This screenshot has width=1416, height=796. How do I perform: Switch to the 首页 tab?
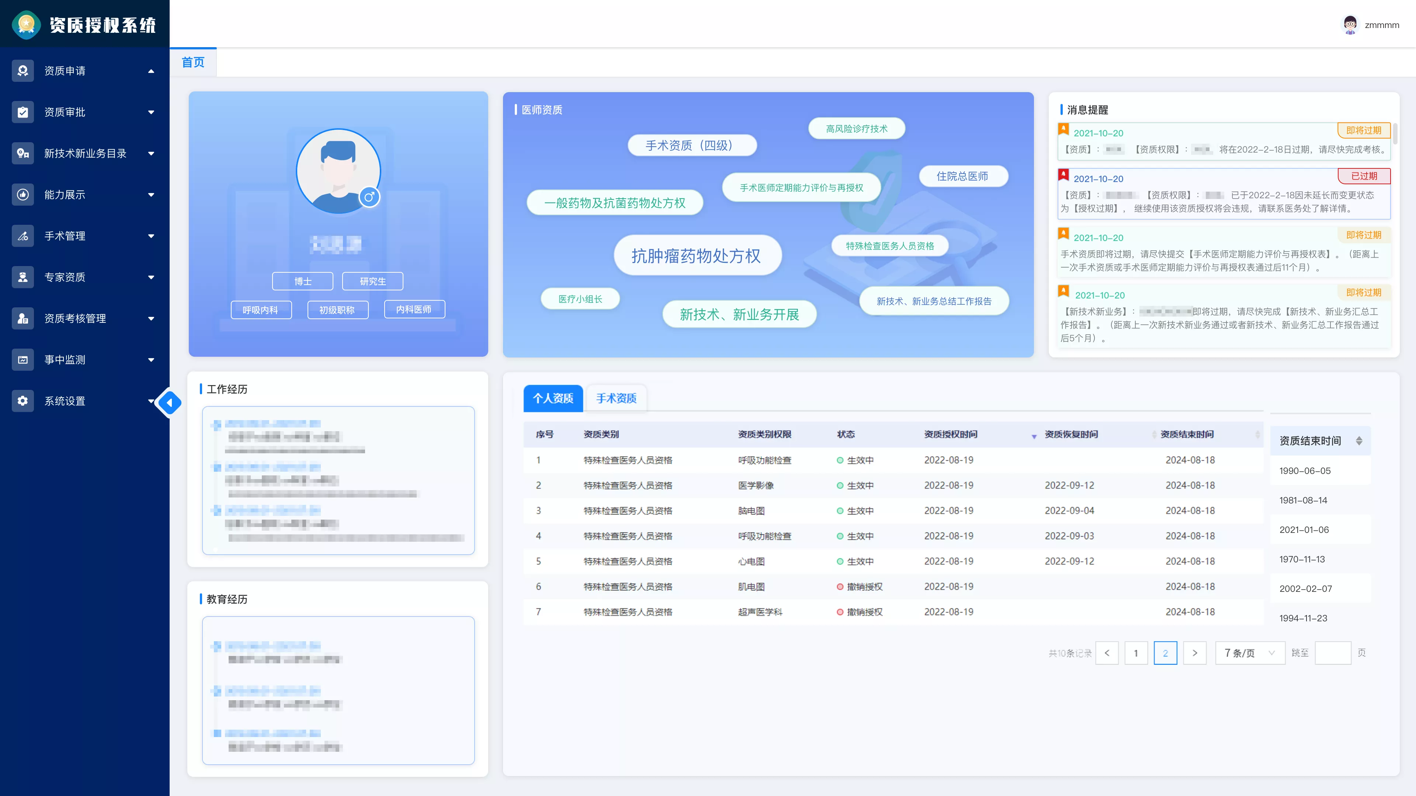(193, 62)
